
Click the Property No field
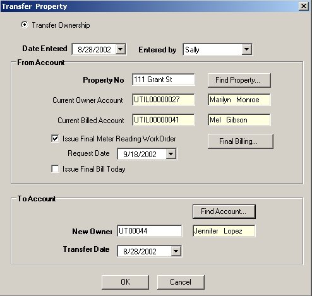click(164, 80)
